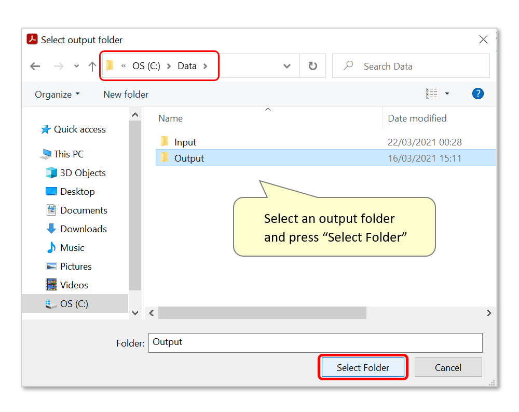Cancel the folder selection dialog
This screenshot has width=519, height=412.
[x=448, y=367]
